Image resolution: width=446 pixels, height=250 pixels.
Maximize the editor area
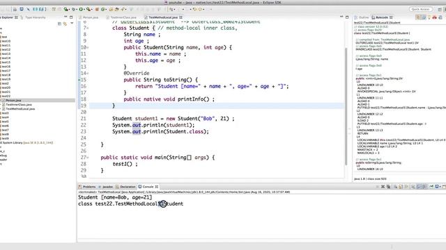(x=347, y=17)
